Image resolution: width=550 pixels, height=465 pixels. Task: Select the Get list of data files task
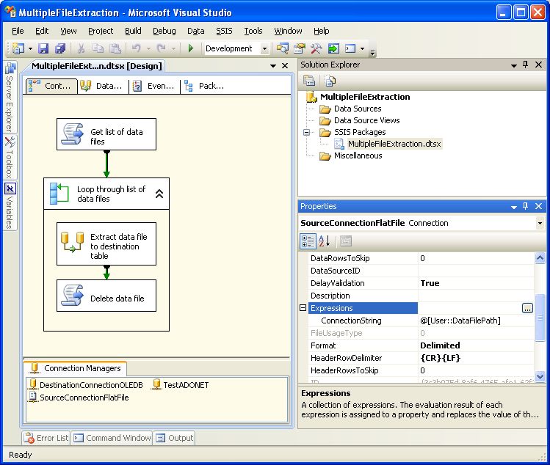click(x=106, y=134)
